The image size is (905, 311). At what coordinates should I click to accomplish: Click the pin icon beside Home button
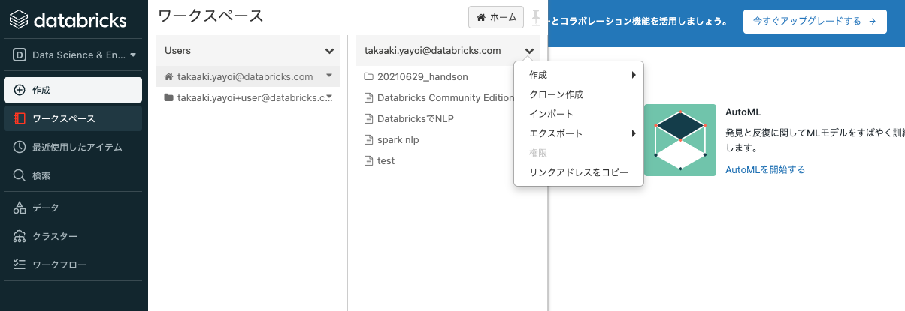click(x=536, y=17)
